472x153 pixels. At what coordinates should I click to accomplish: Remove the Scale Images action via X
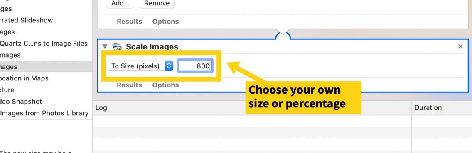[460, 46]
